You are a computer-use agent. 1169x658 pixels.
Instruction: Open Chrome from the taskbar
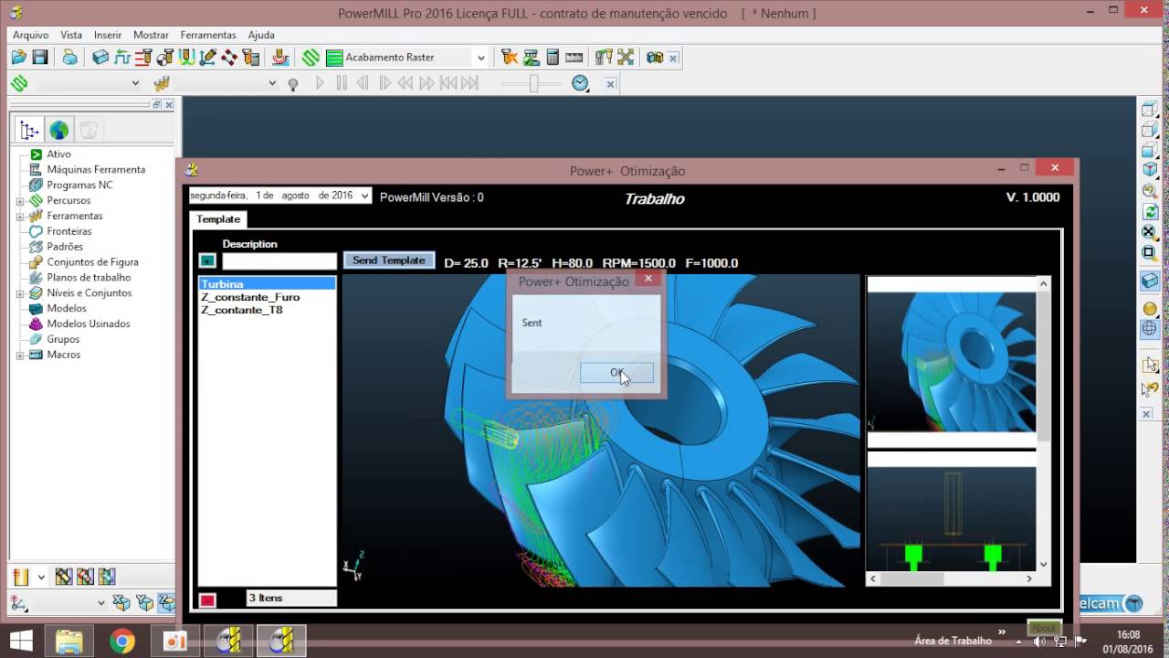click(x=121, y=642)
